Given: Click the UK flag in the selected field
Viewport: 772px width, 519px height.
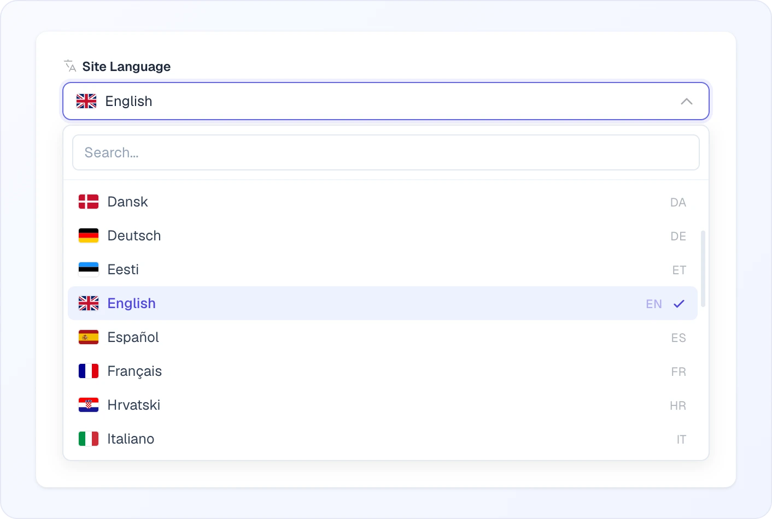Looking at the screenshot, I should 86,101.
